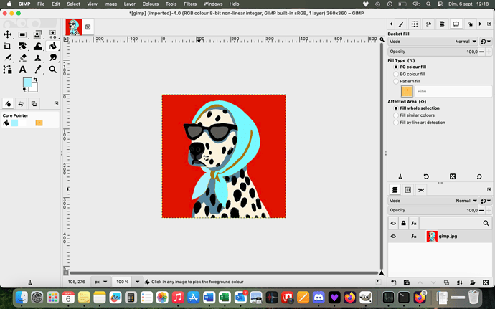Open the ruler corner zoom icon
The height and width of the screenshot is (309, 495).
click(x=382, y=39)
